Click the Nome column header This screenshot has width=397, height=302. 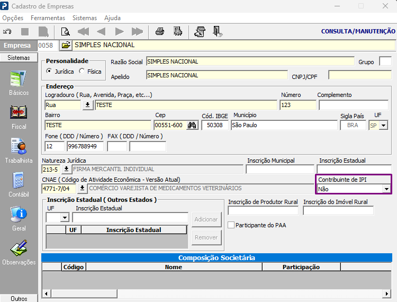pos(174,267)
